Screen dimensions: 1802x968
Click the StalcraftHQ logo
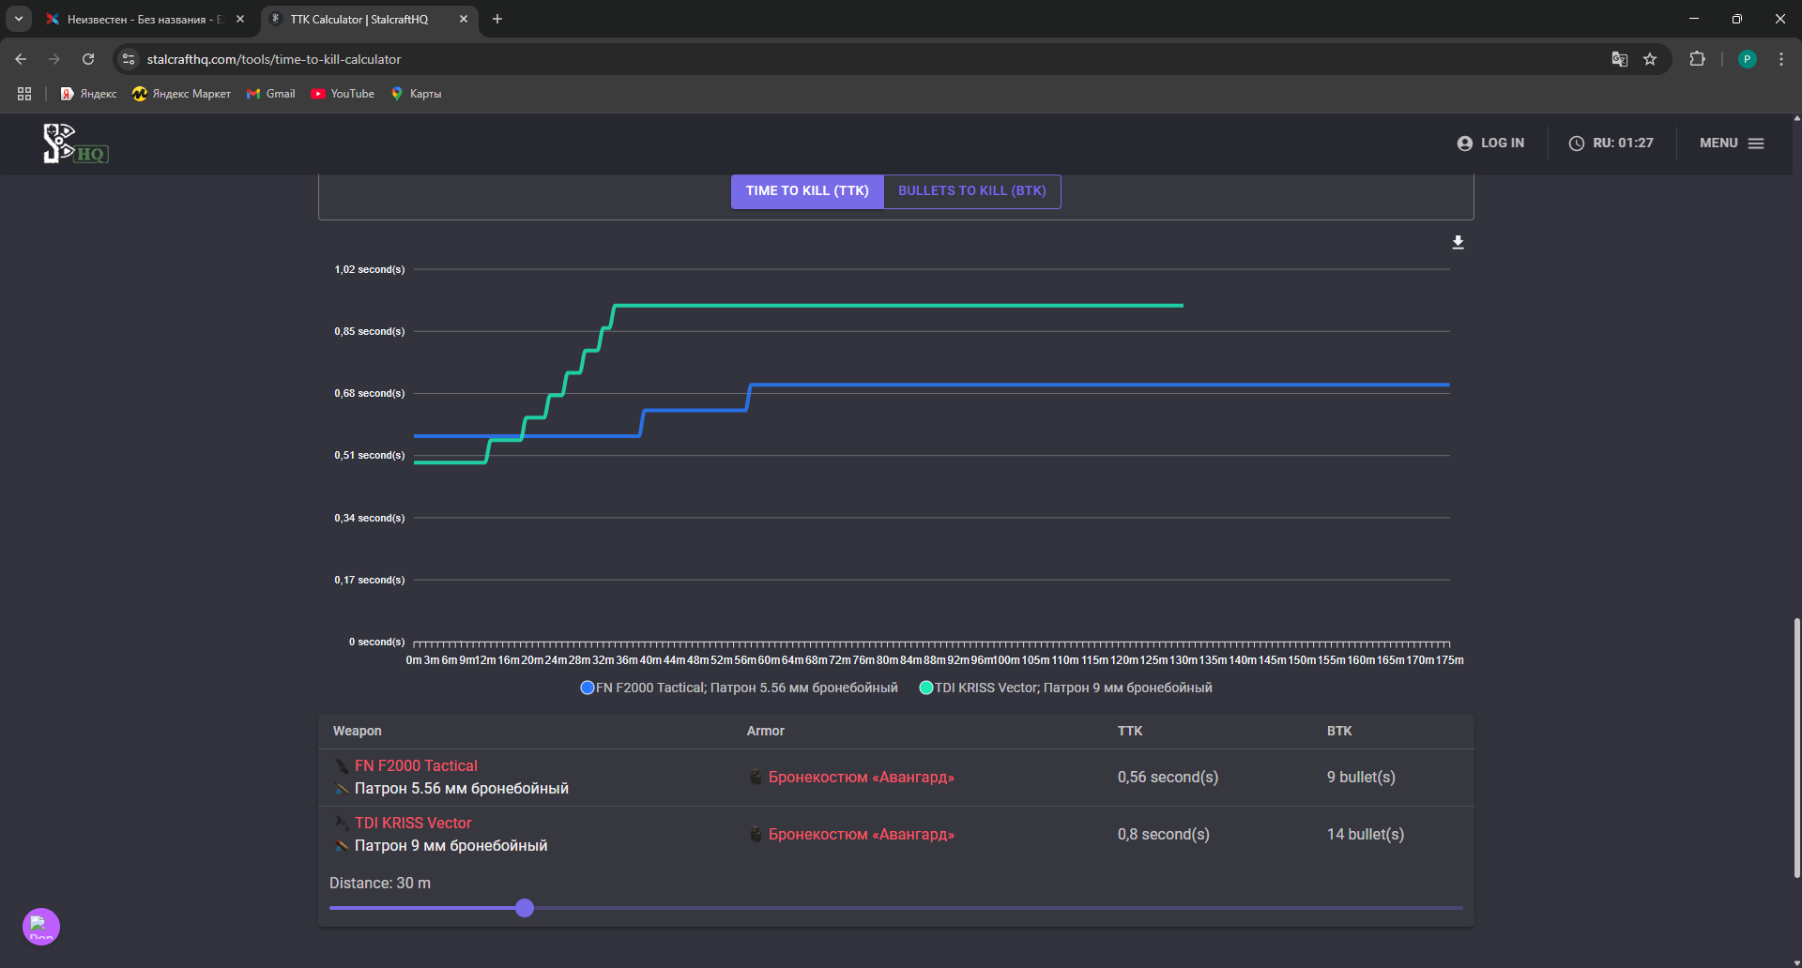[x=75, y=144]
